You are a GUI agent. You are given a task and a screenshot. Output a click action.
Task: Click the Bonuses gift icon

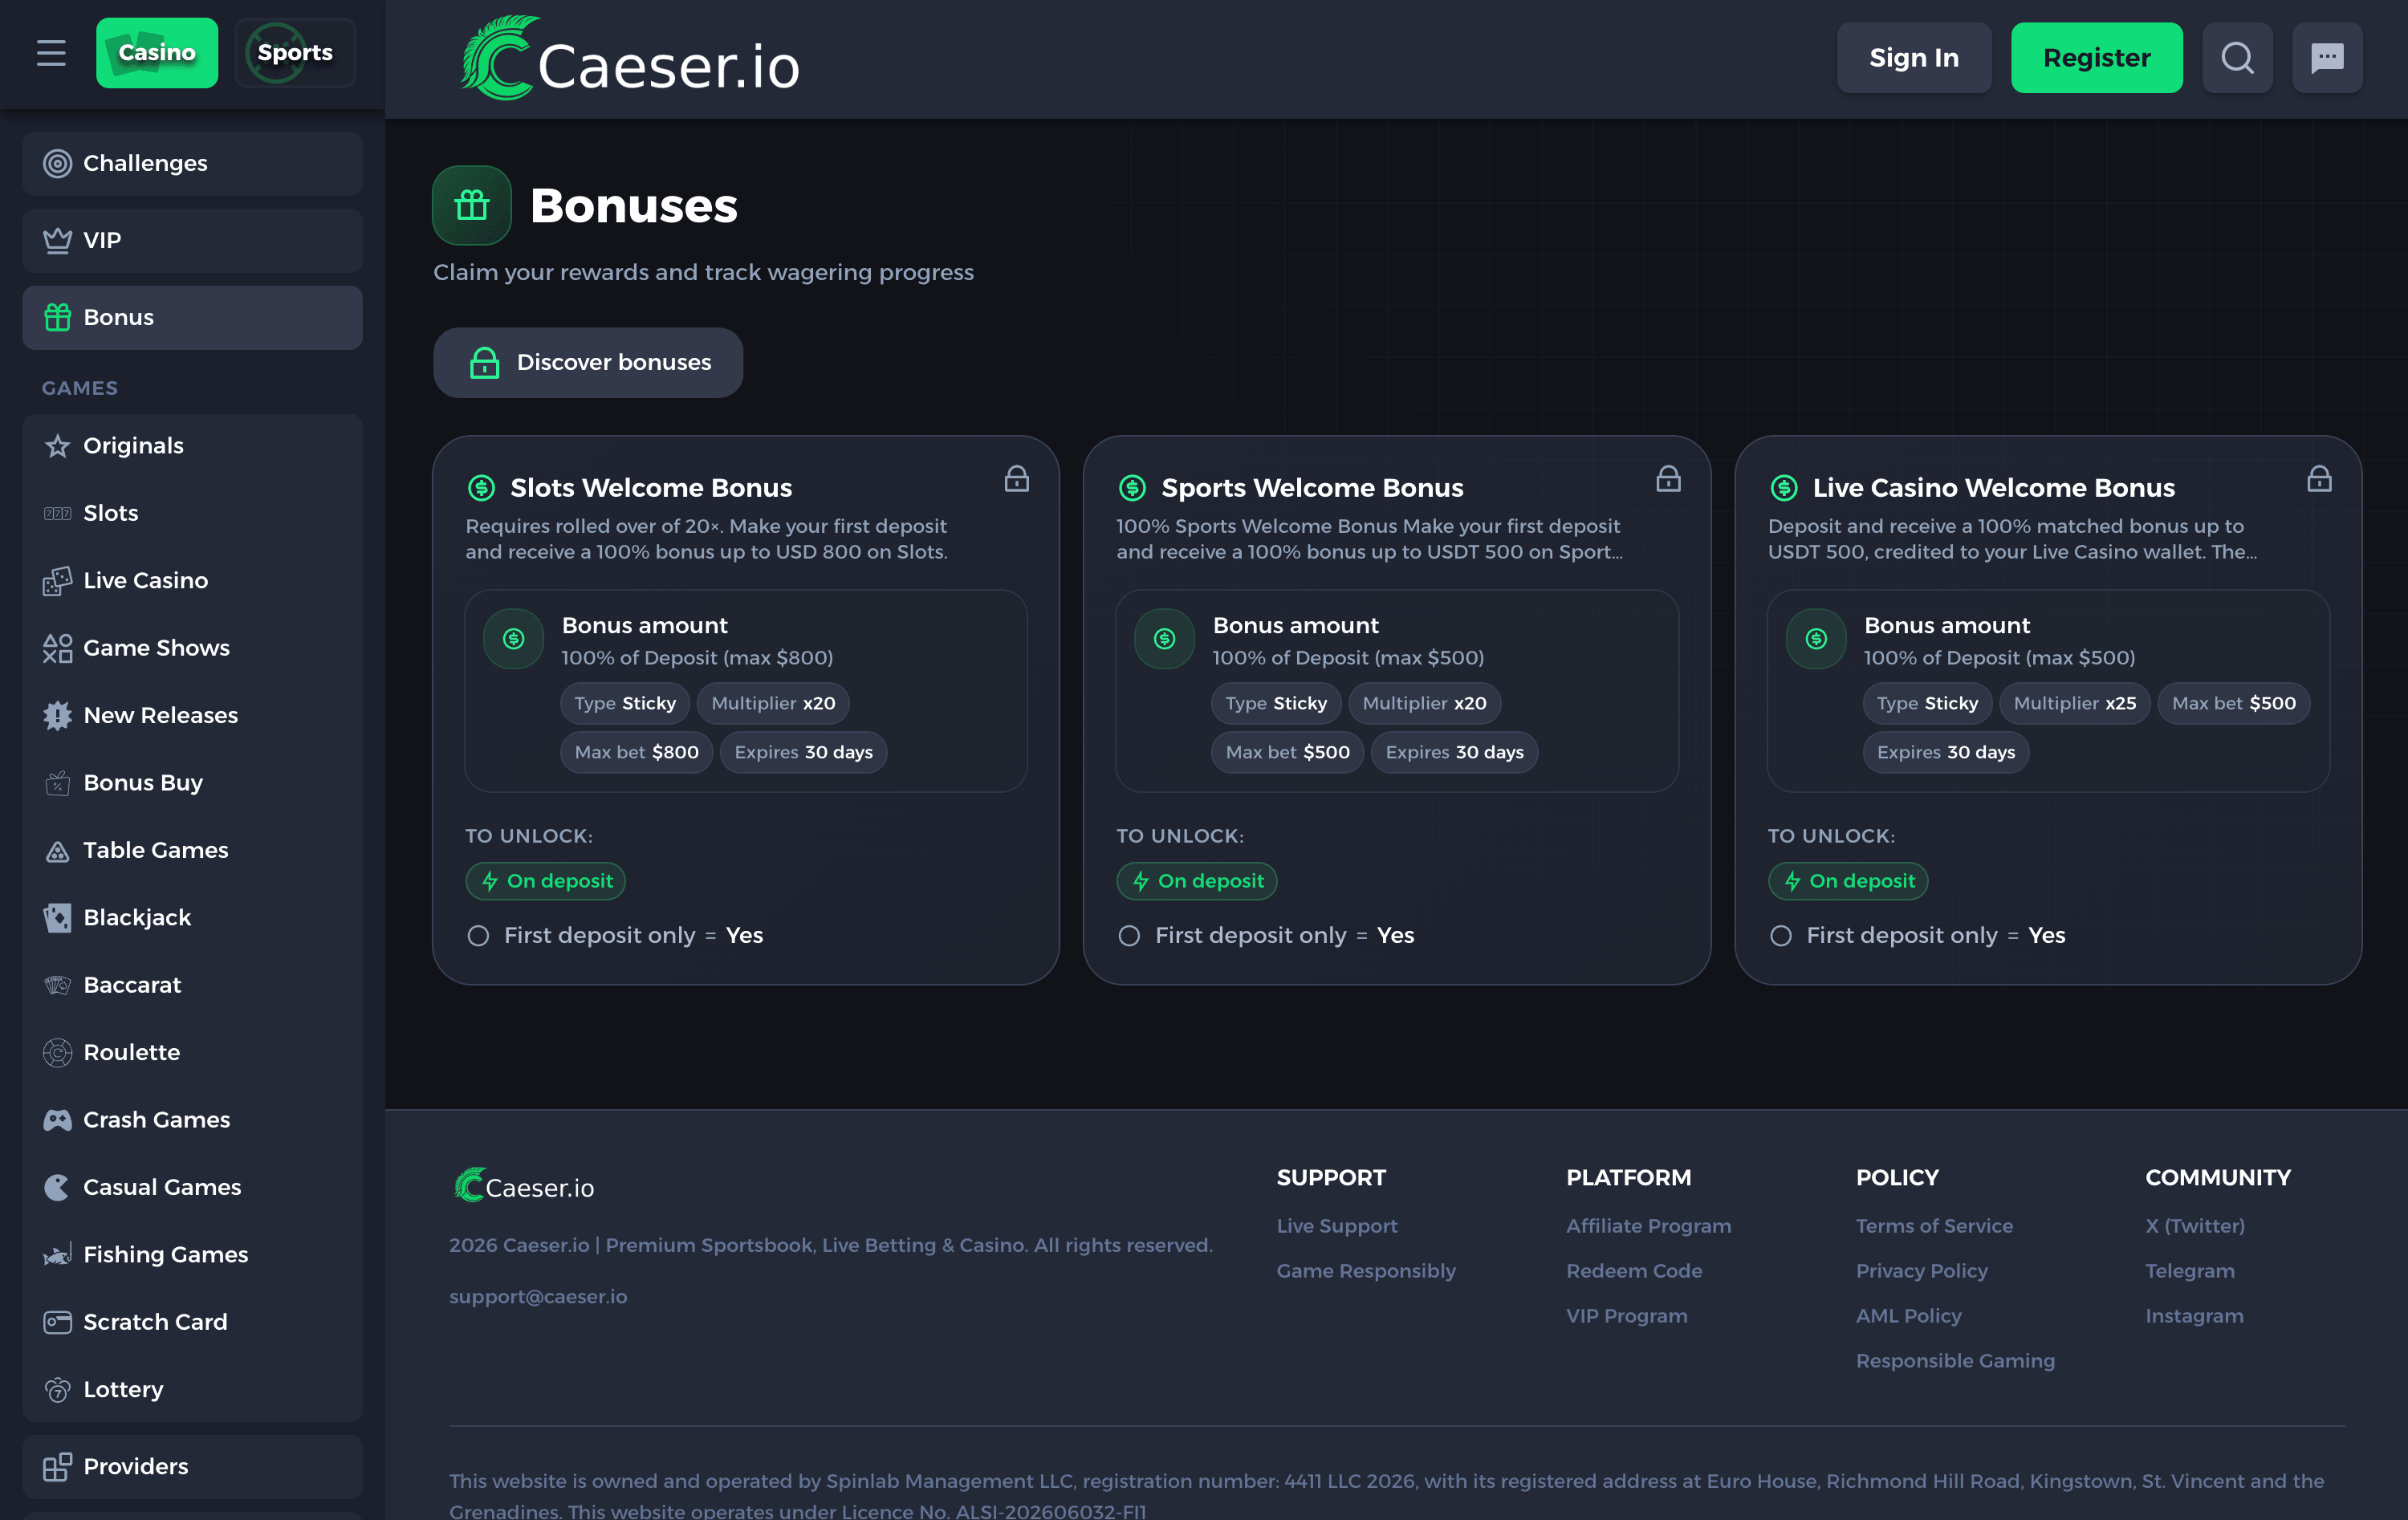[472, 205]
